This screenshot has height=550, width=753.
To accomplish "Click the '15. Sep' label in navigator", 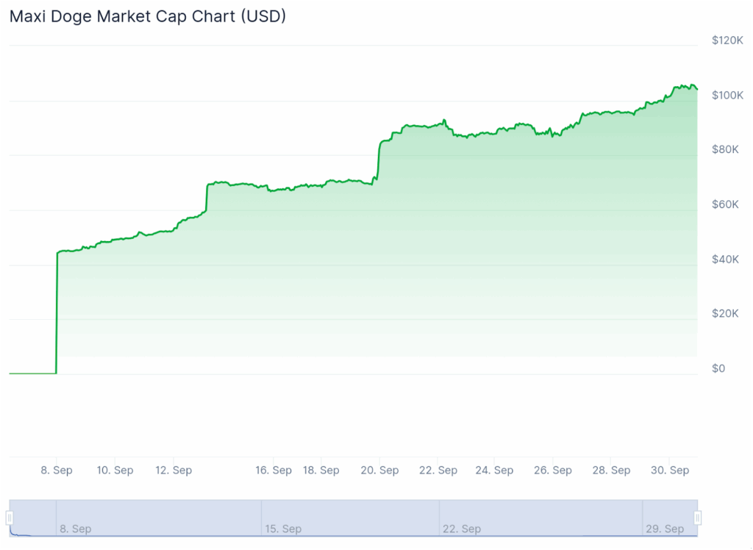I will click(282, 529).
